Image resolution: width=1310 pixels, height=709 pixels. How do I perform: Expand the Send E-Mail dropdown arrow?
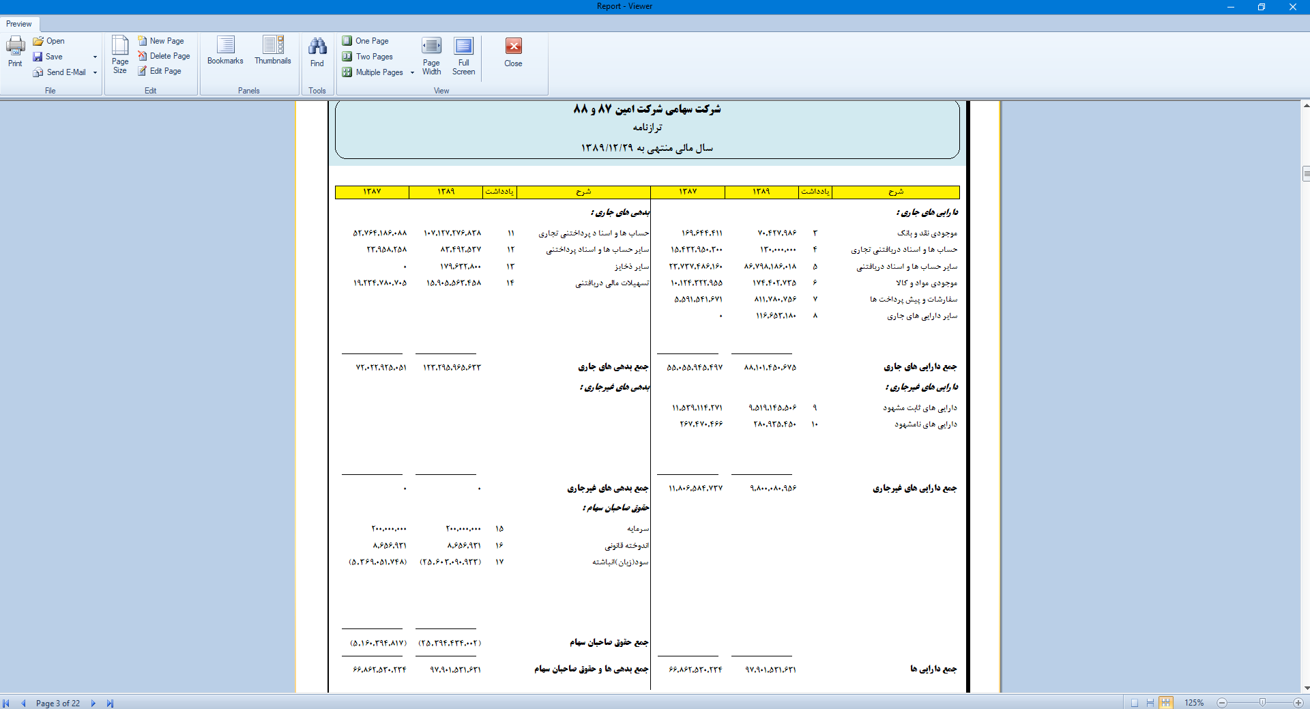(95, 72)
